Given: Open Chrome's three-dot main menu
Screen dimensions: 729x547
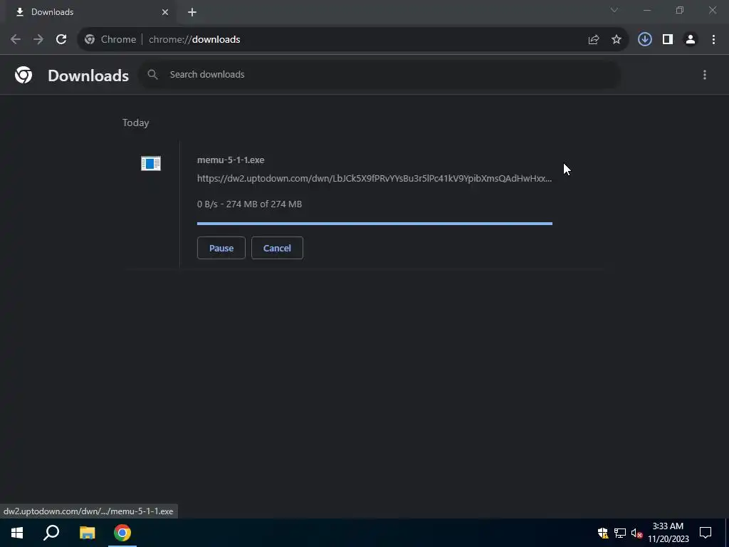Looking at the screenshot, I should click(713, 40).
